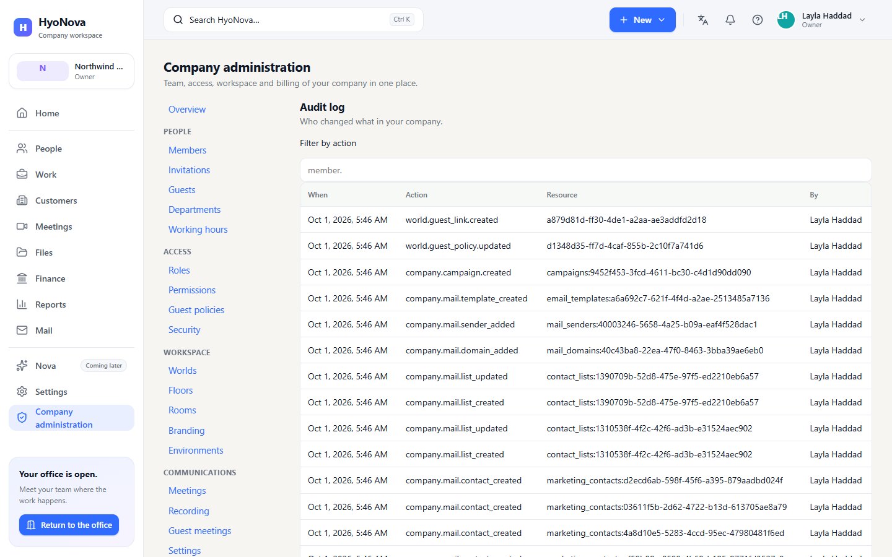Click the Layla Haddad avatar

pyautogui.click(x=786, y=20)
